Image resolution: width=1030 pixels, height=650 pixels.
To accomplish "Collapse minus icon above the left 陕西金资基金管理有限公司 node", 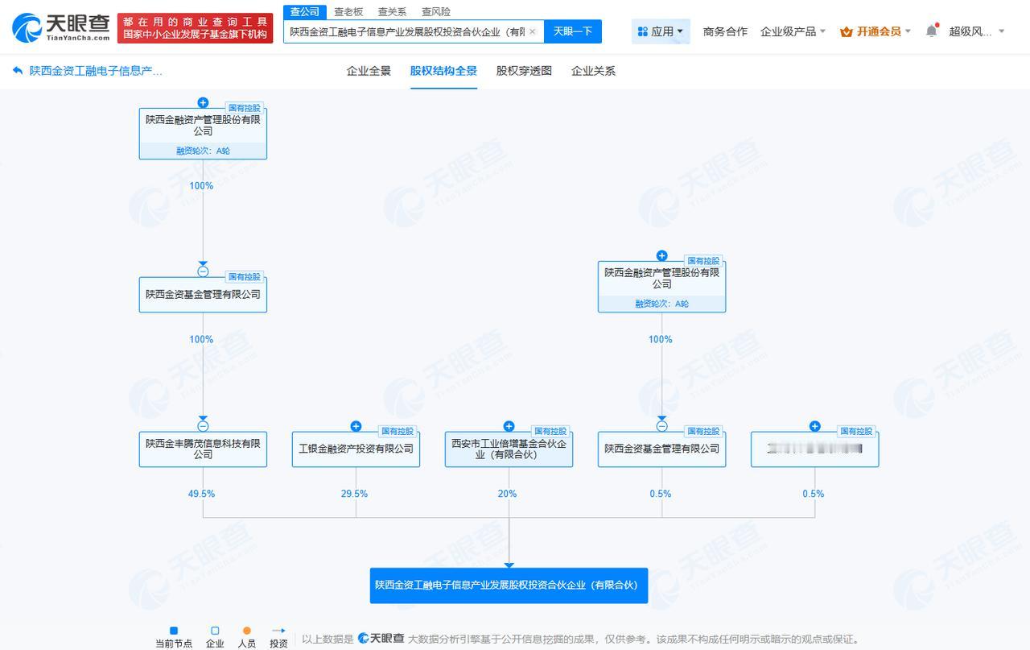I will pyautogui.click(x=203, y=271).
